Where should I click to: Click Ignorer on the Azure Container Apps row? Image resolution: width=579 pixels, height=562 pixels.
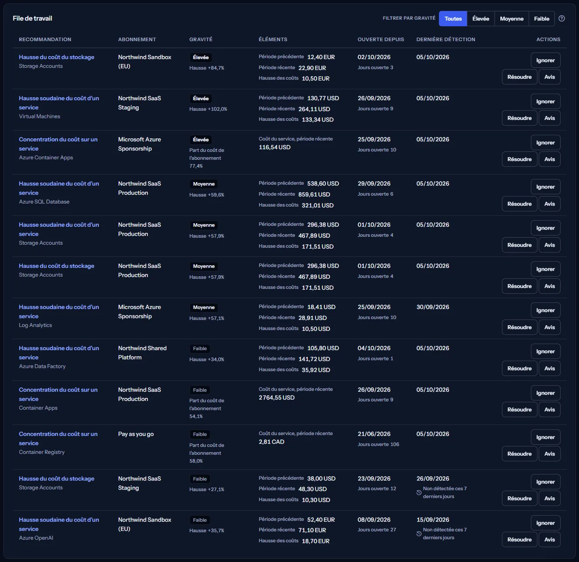tap(545, 143)
